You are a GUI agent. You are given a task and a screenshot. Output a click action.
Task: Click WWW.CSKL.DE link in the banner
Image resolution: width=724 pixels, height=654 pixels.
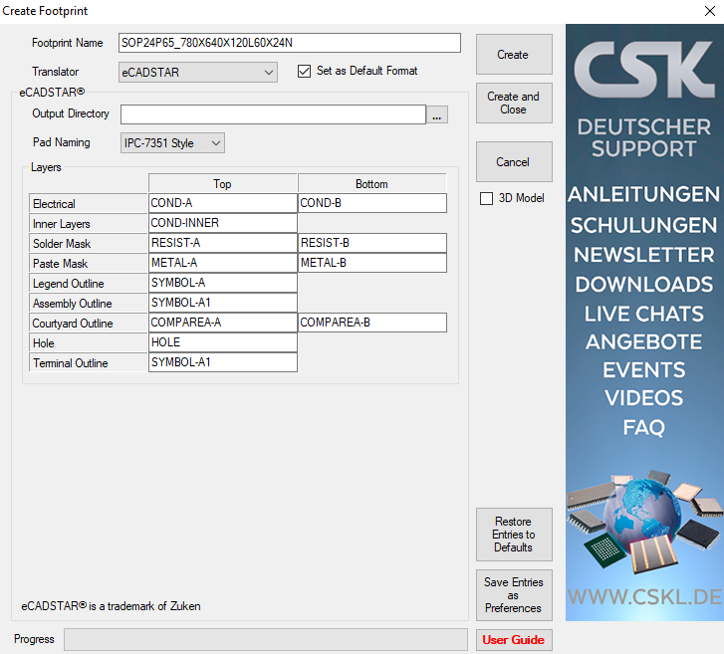[x=644, y=597]
